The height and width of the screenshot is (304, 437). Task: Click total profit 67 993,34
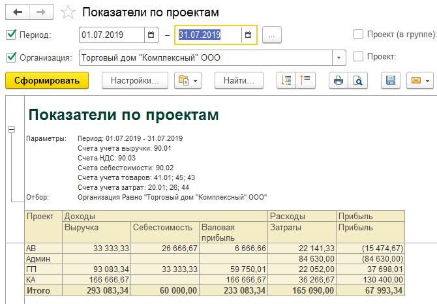pos(370,290)
